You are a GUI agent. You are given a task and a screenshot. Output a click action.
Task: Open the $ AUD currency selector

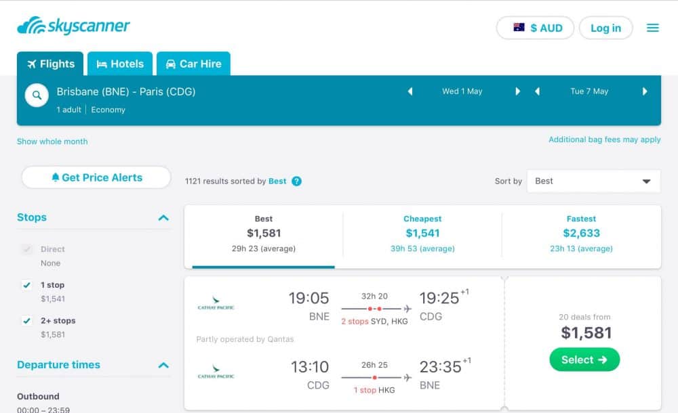tap(536, 28)
